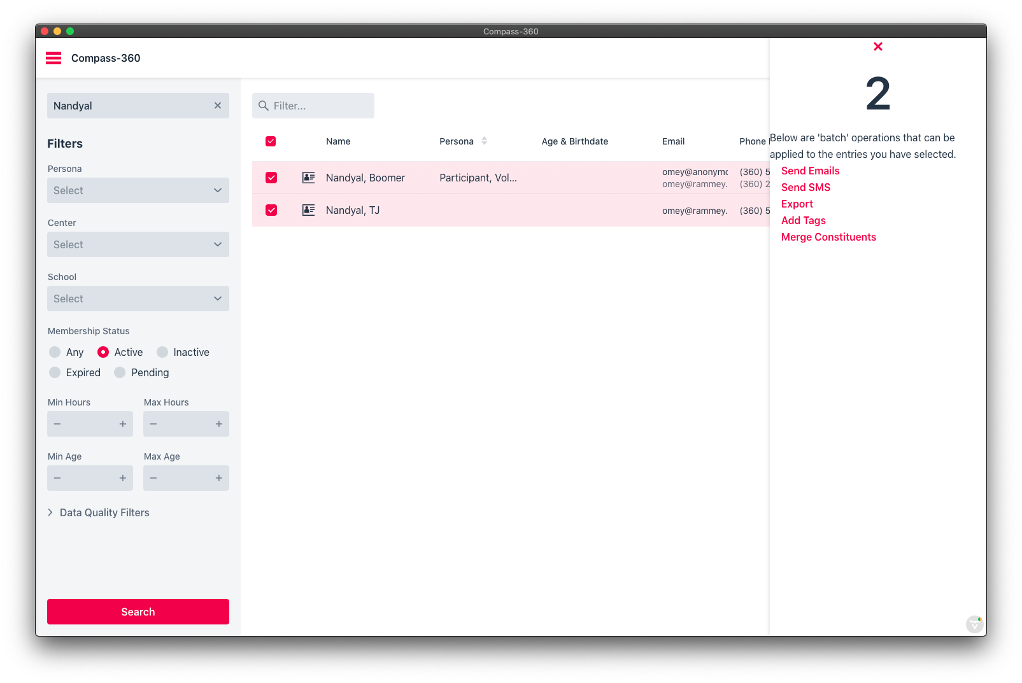Uncheck the select-all header checkbox
This screenshot has width=1022, height=683.
271,141
